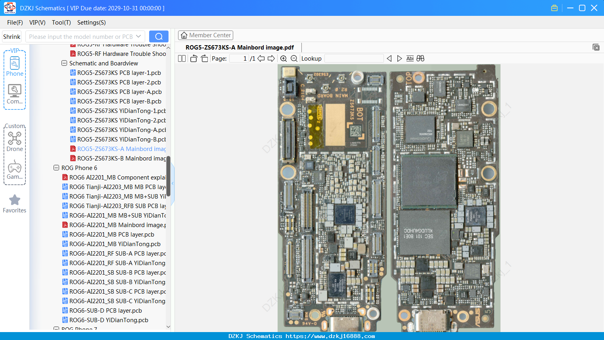Zoom out of the PDF
The image size is (604, 340).
pyautogui.click(x=294, y=59)
